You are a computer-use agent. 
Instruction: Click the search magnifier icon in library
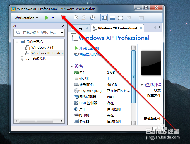click(x=18, y=33)
